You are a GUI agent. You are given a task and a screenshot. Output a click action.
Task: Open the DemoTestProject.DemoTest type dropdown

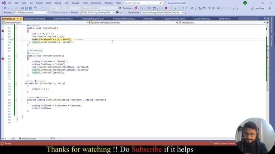134,23
